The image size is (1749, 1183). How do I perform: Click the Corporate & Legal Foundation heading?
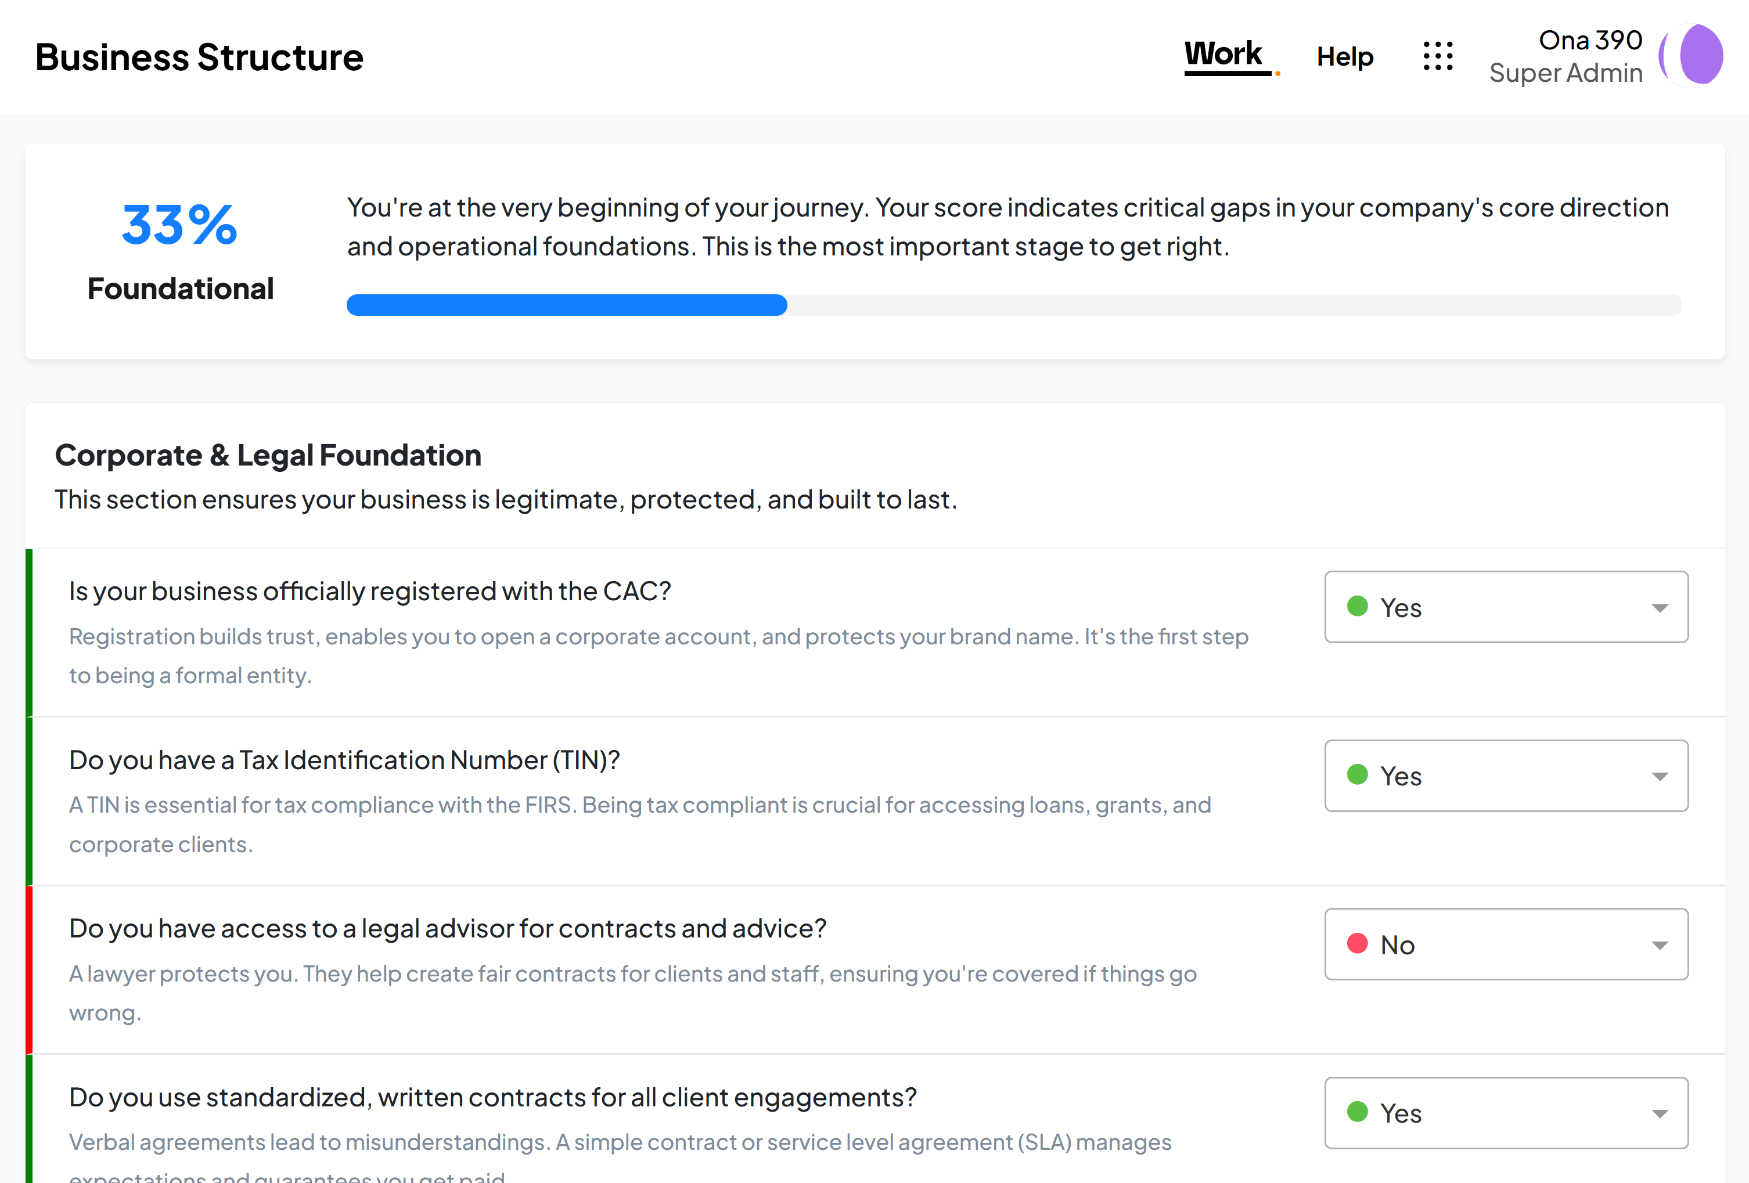tap(268, 455)
